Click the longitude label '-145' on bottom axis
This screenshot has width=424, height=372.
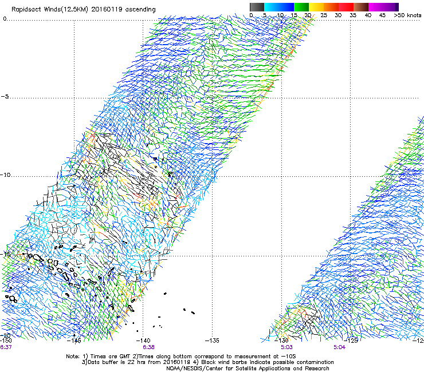pos(74,341)
